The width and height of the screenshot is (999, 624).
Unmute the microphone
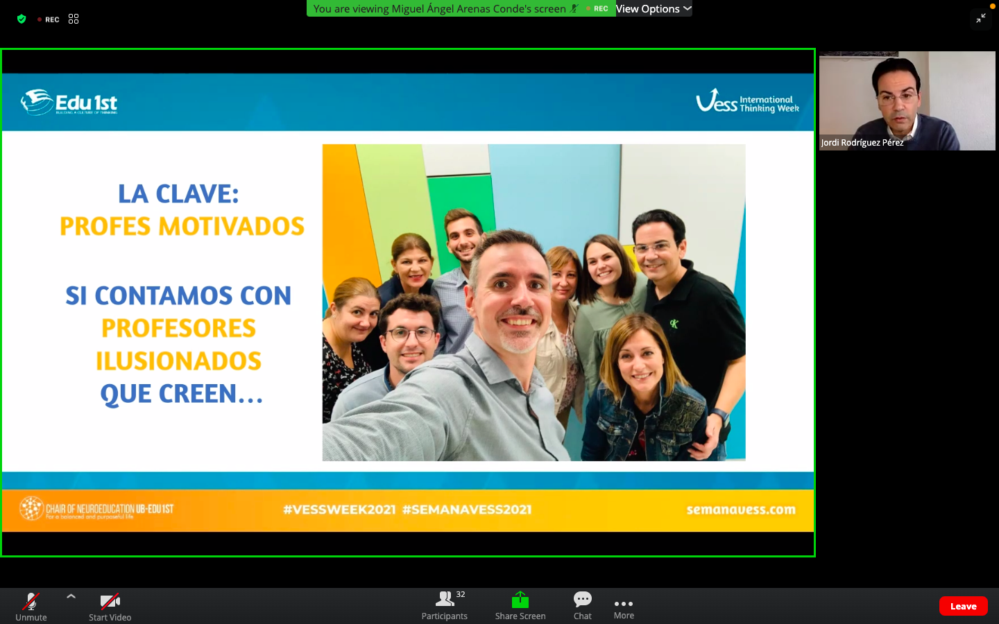click(x=31, y=605)
